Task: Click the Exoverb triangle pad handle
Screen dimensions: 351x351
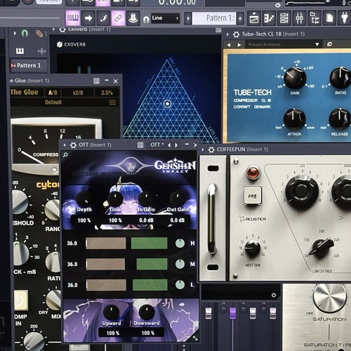Action: pos(167,103)
